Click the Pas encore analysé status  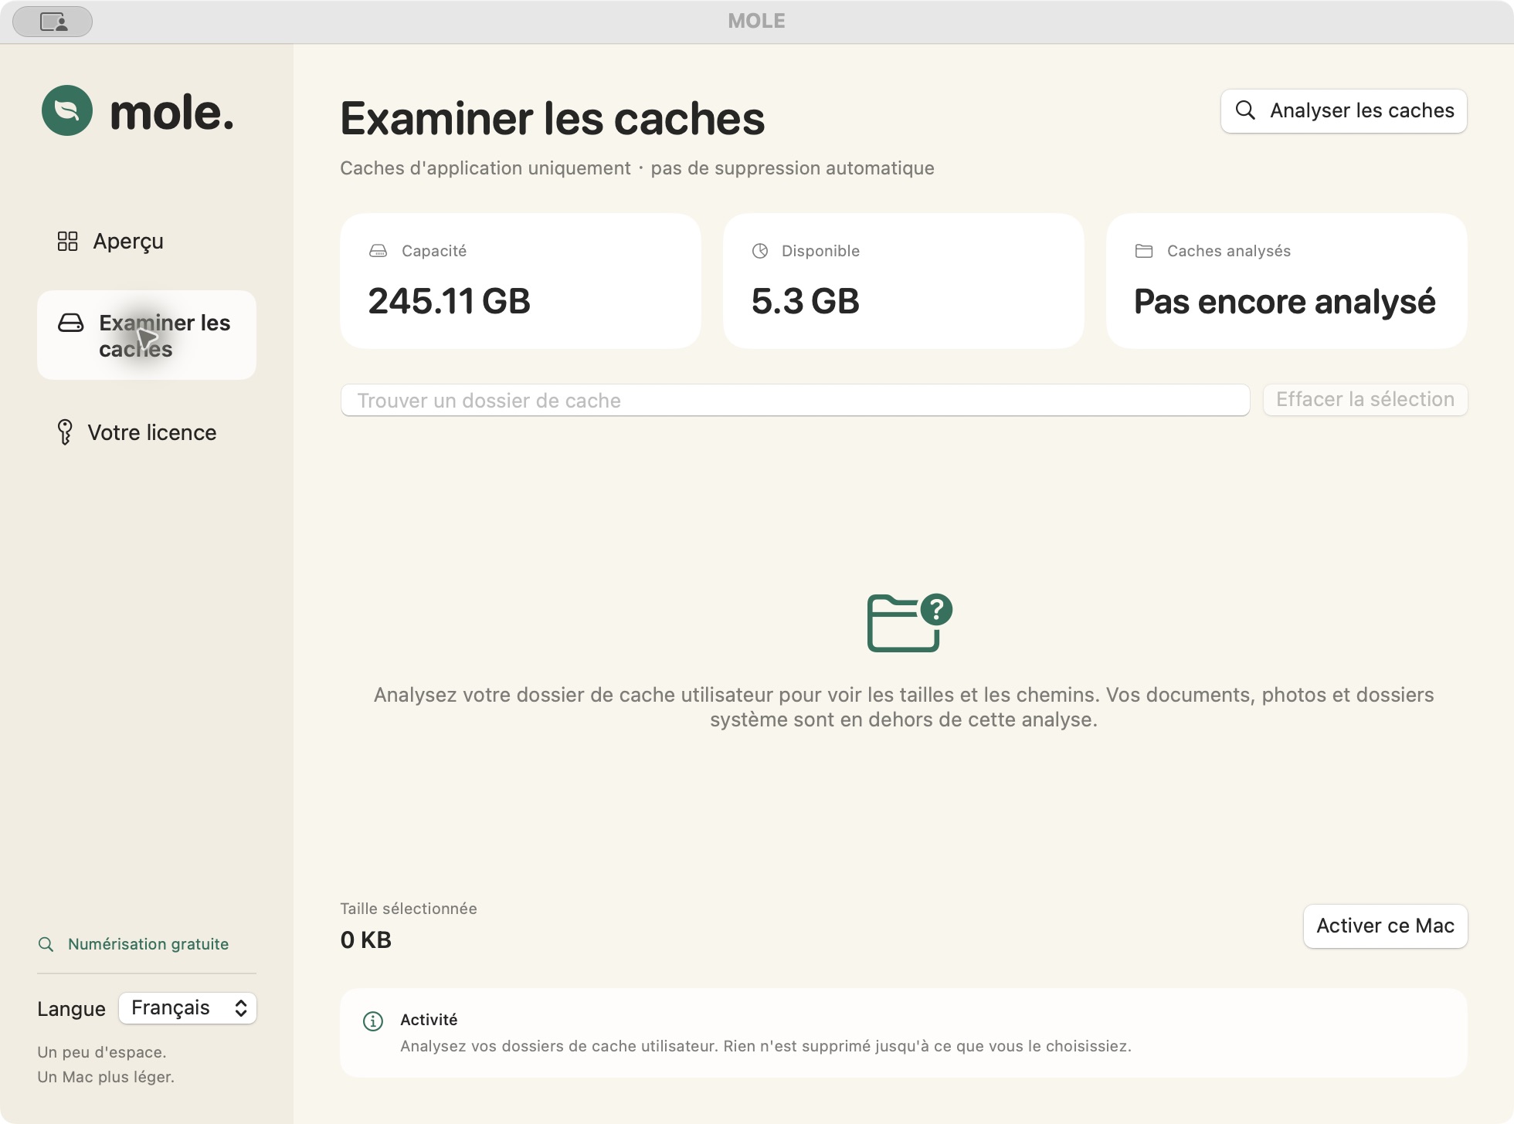coord(1285,302)
